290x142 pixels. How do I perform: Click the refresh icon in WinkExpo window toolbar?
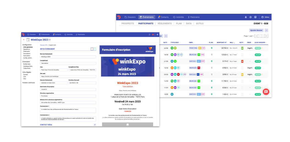tap(149, 34)
